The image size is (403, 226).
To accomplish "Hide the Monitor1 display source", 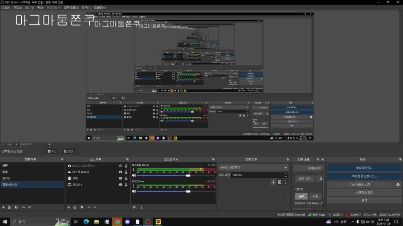I will point(120,185).
